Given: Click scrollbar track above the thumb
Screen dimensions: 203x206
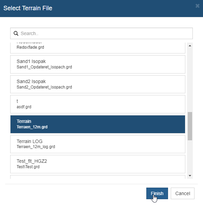Looking at the screenshot, I should [190, 80].
